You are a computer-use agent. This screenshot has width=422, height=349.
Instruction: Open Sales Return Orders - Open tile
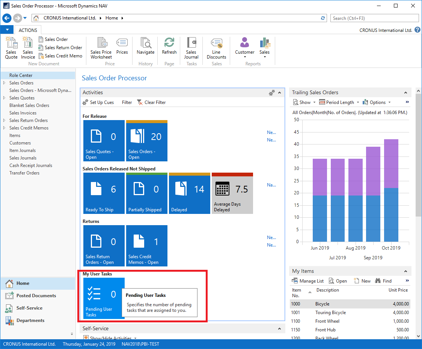tap(104, 246)
